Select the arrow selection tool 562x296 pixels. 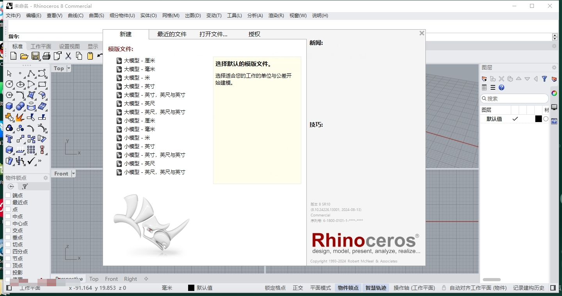(9, 73)
